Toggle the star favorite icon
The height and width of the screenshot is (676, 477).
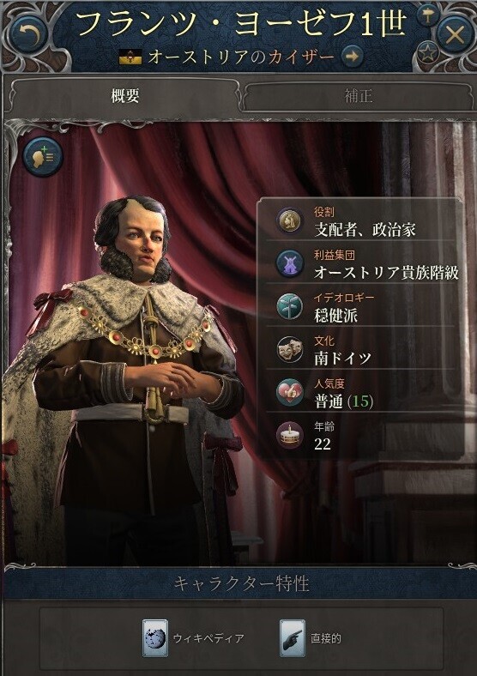coord(427,53)
